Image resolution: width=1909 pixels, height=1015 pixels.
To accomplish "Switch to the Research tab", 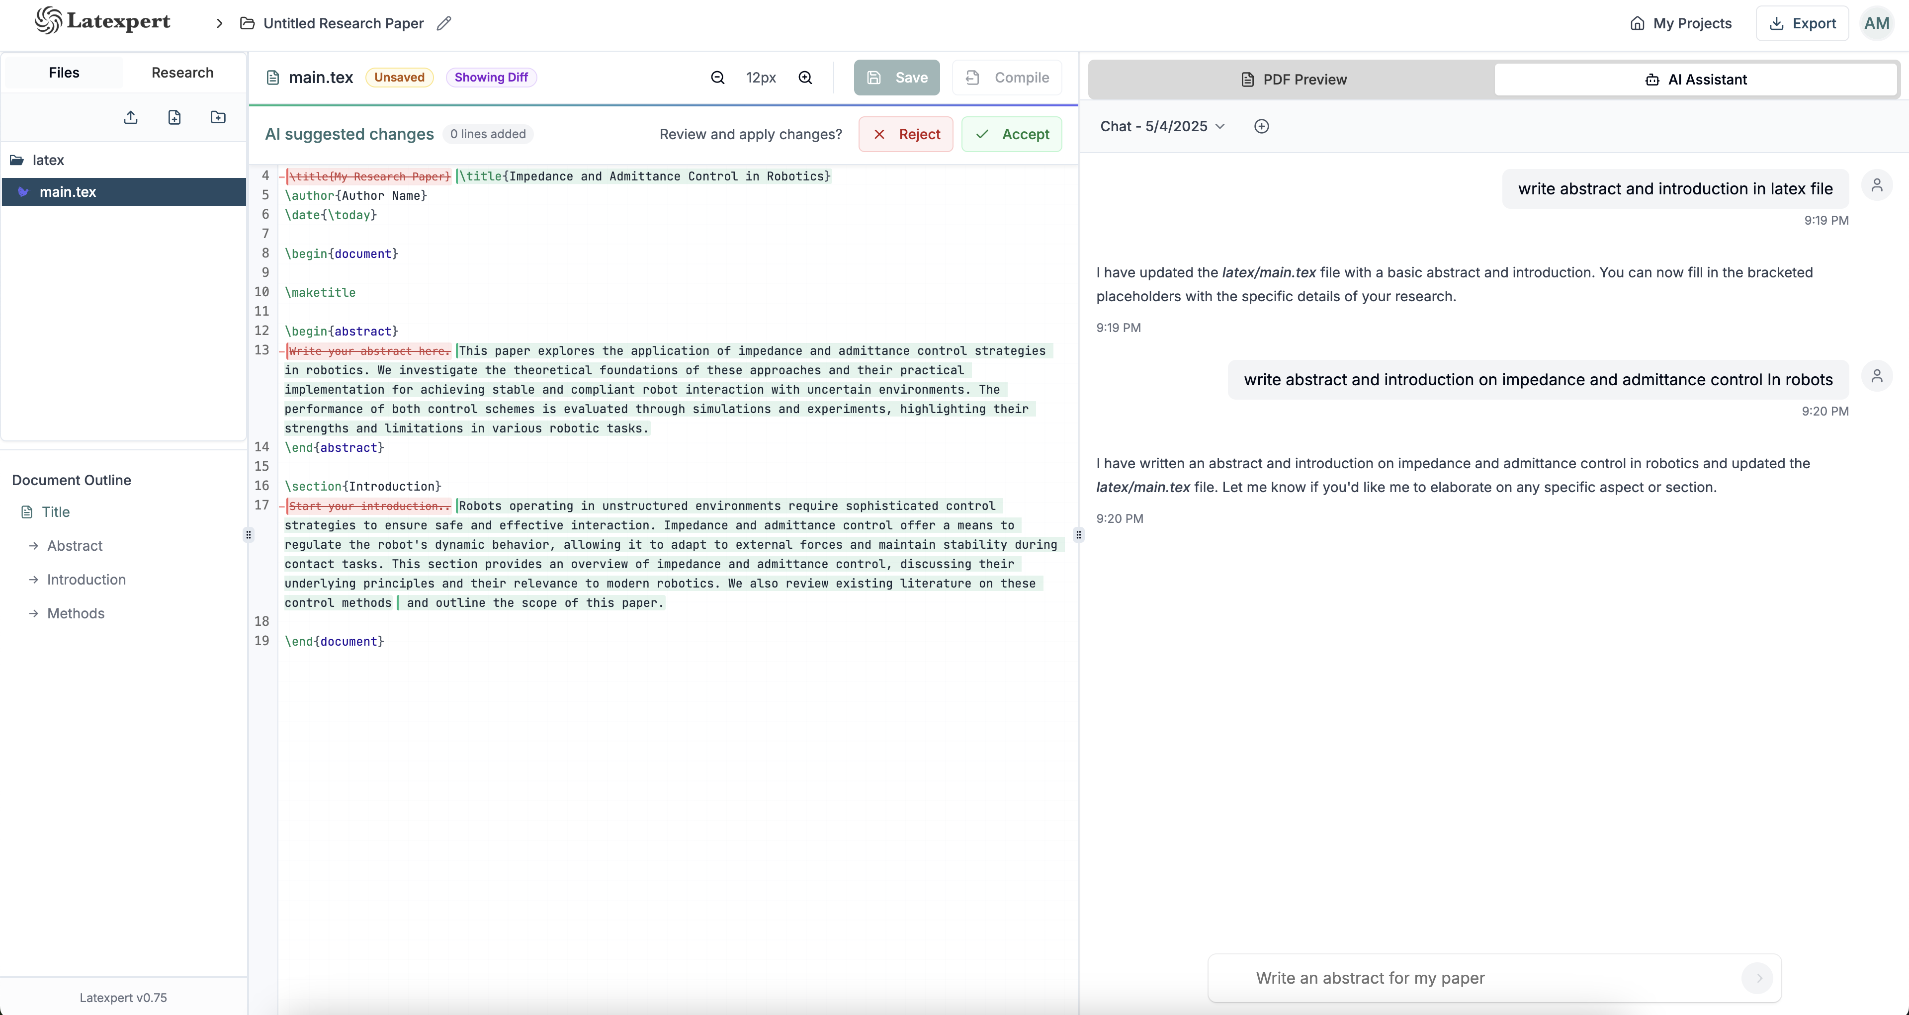I will 182,72.
